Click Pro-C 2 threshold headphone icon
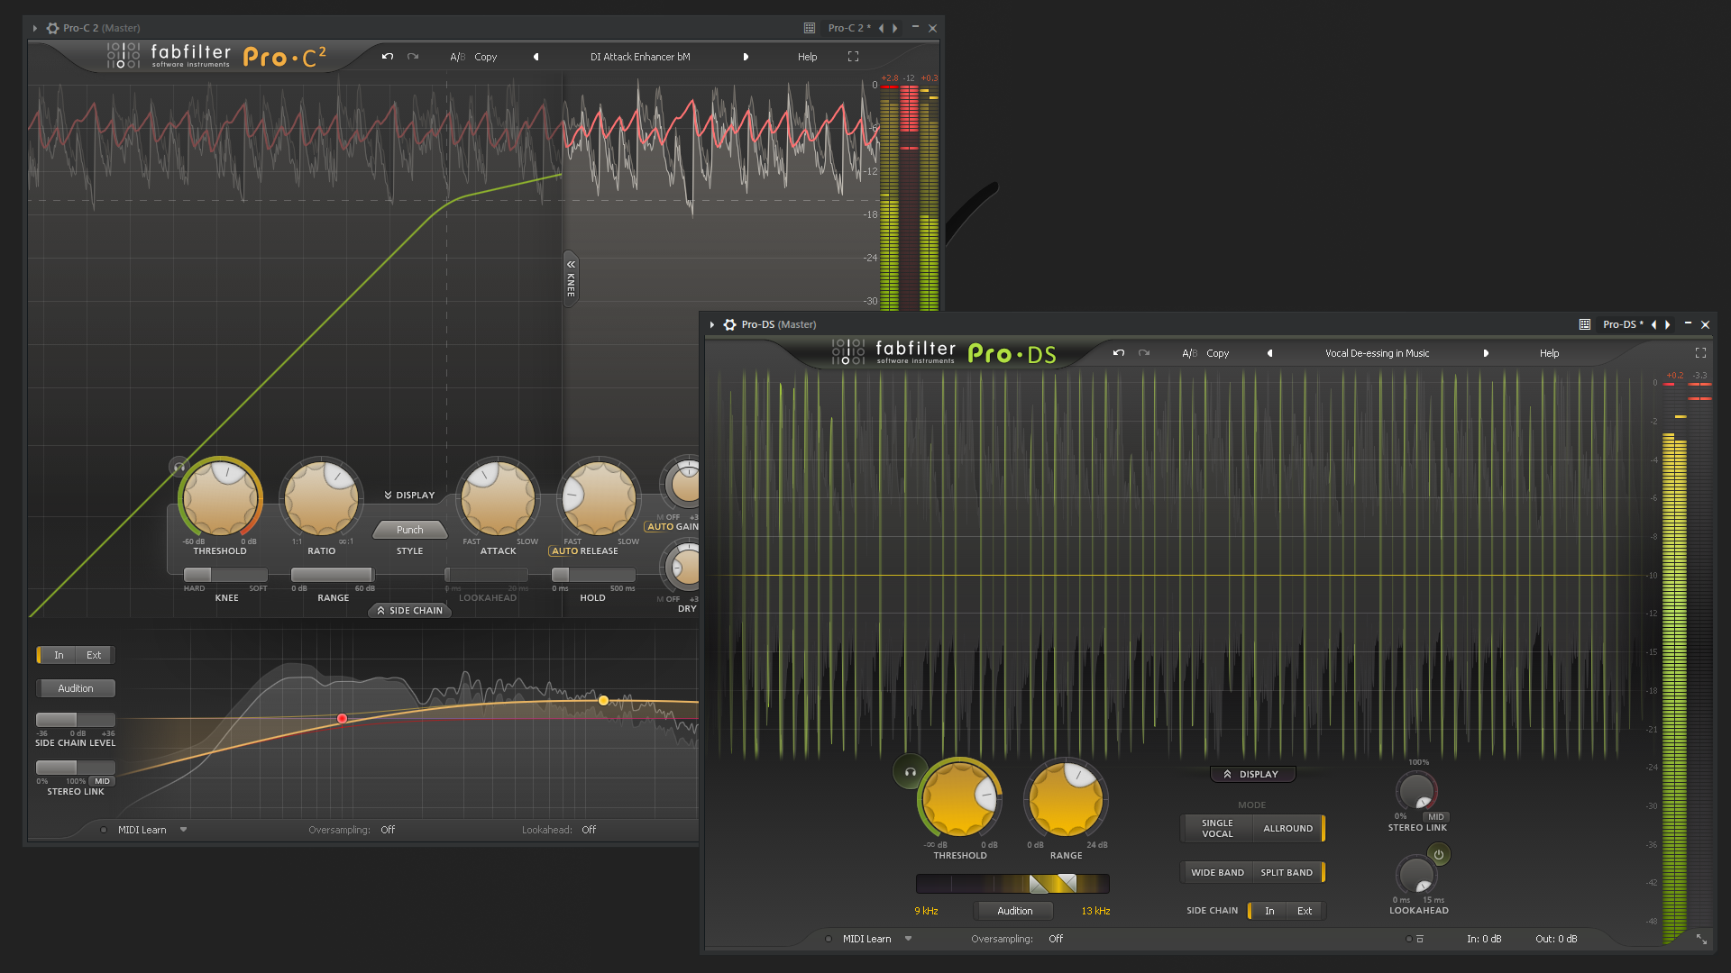Screen dimensions: 1731x973 pos(179,467)
